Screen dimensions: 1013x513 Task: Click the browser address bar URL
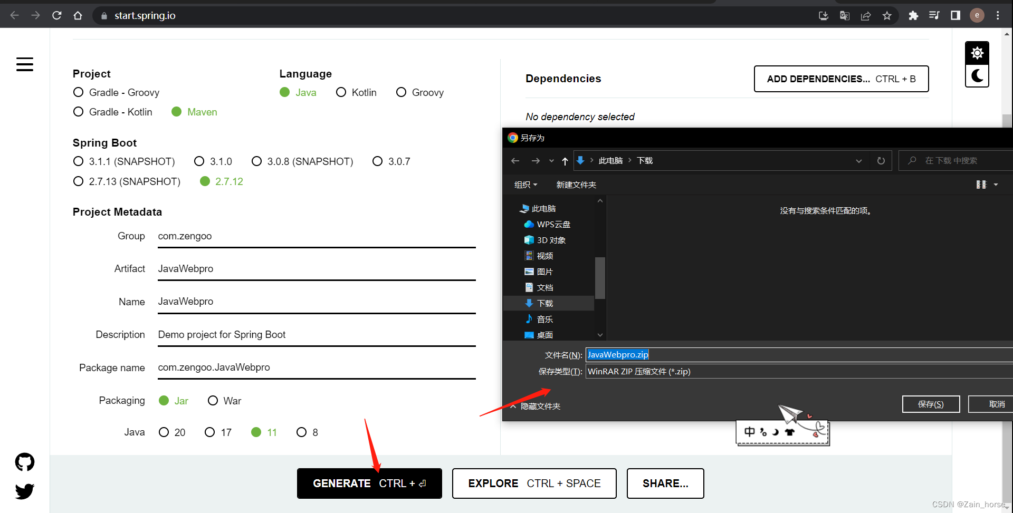pyautogui.click(x=145, y=16)
